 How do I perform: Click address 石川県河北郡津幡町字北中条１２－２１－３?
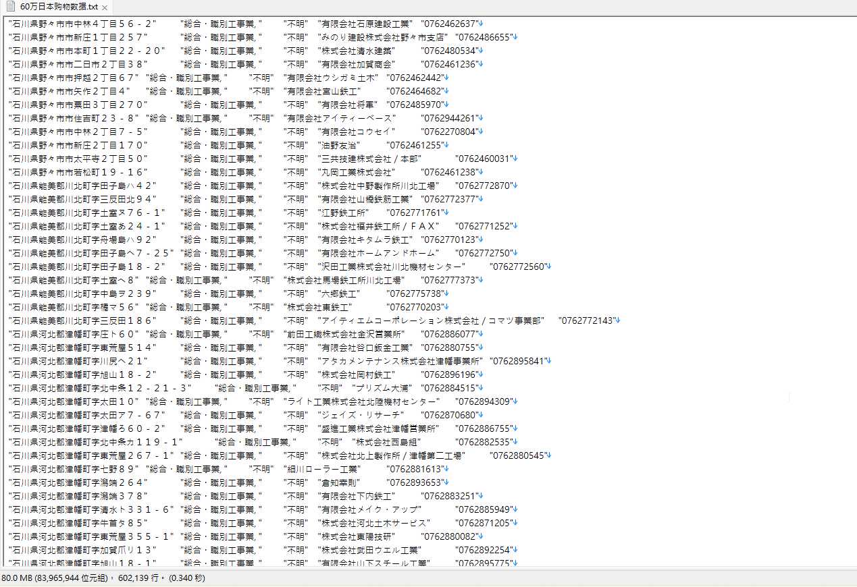point(100,388)
